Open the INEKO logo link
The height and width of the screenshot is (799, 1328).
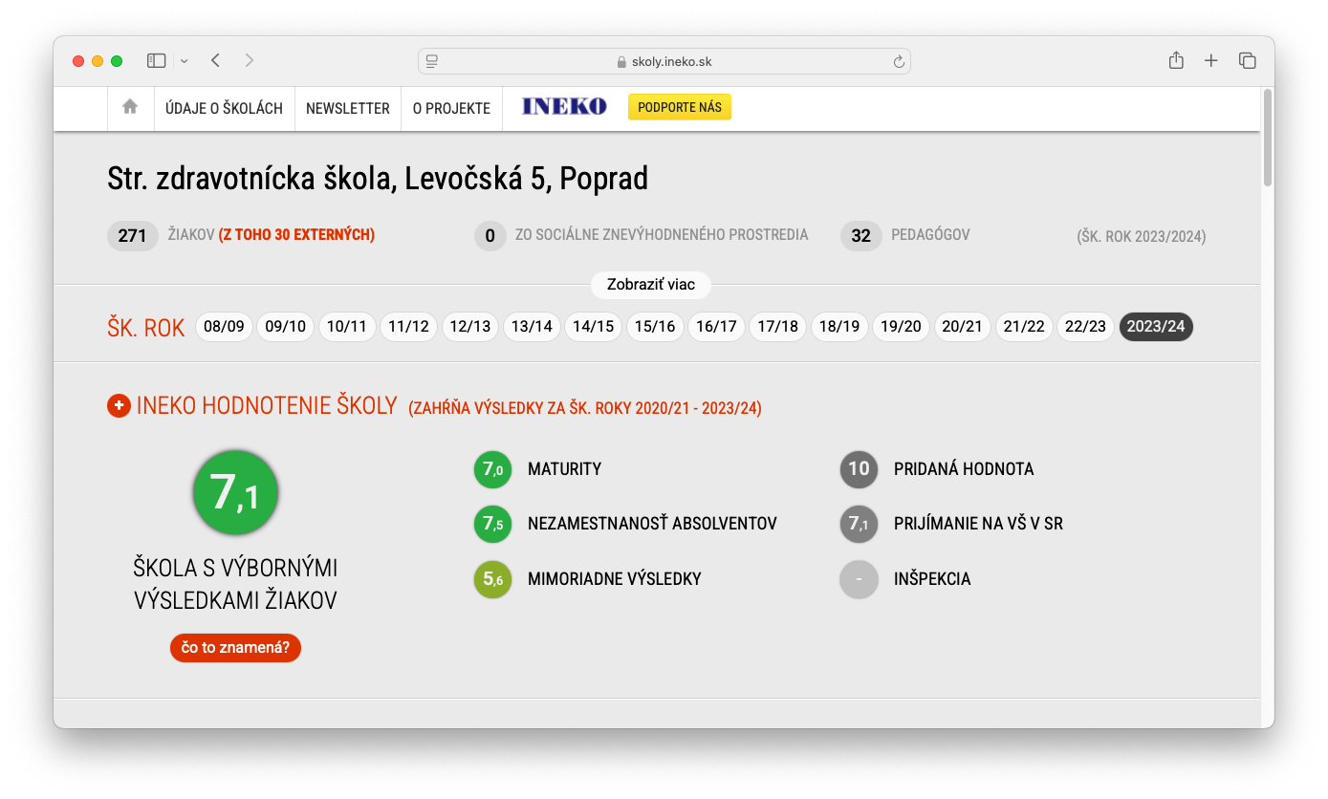click(x=564, y=107)
